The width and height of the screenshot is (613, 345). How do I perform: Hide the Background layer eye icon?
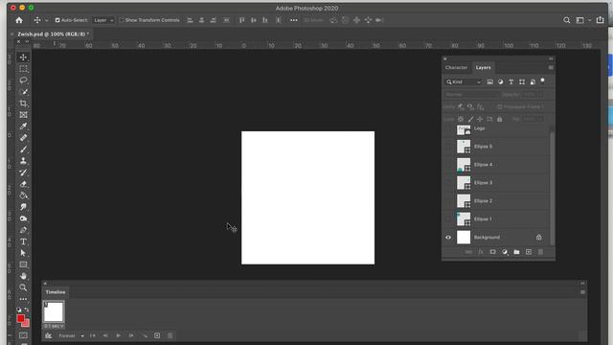448,237
